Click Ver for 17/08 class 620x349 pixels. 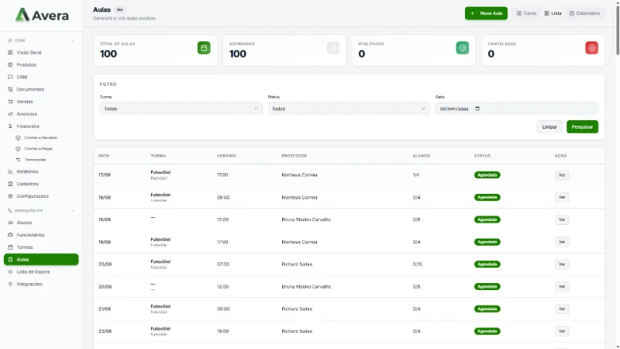coord(562,175)
